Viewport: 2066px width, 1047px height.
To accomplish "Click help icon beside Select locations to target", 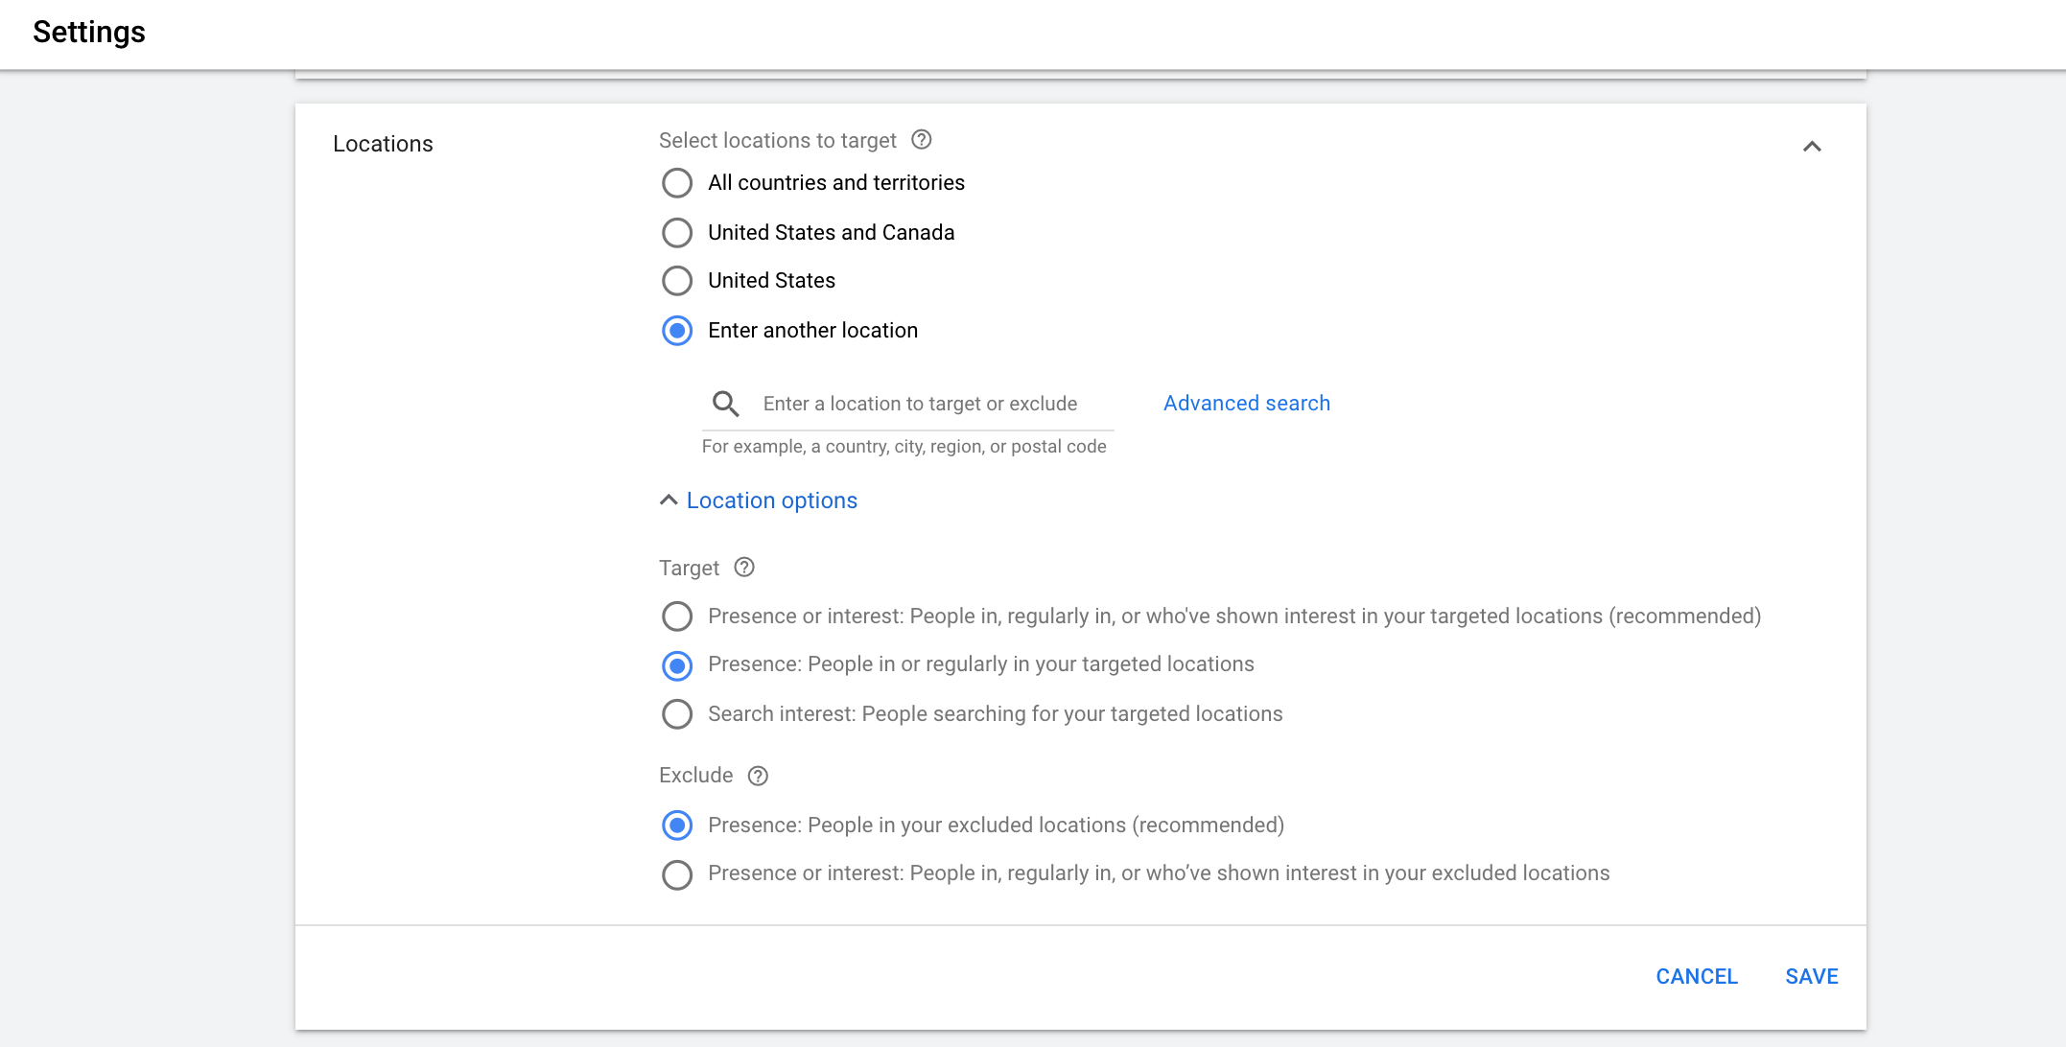I will coord(921,140).
